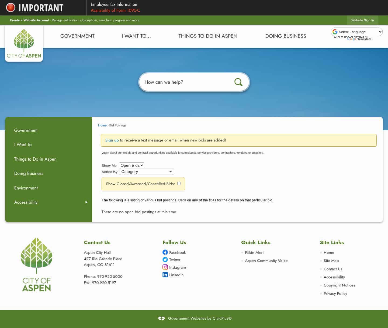Click the red IMPORTANT alert icon
This screenshot has width=388, height=328.
coord(11,8)
